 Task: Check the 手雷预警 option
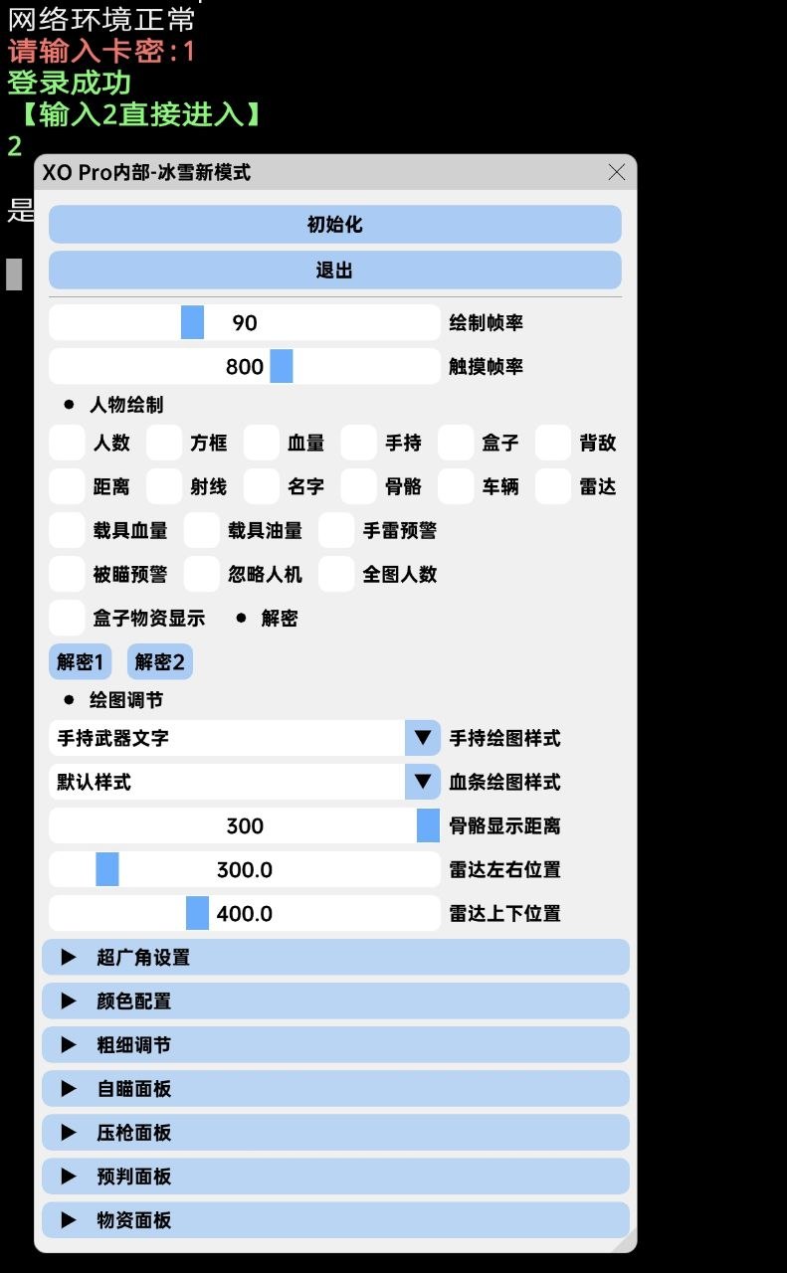(336, 531)
